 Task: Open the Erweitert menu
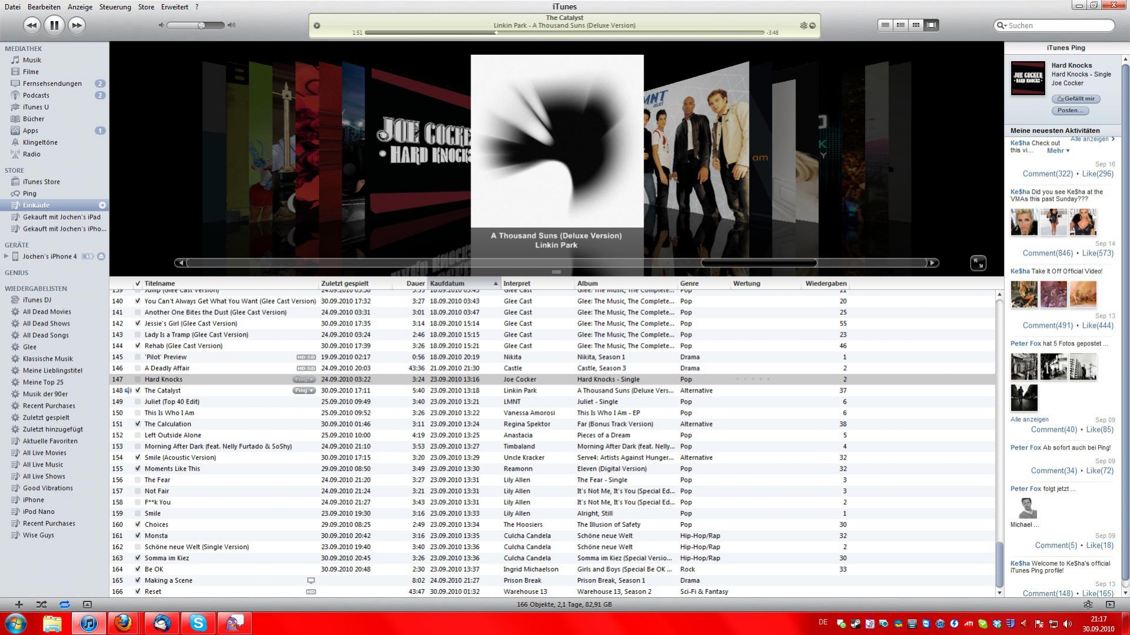click(x=175, y=7)
